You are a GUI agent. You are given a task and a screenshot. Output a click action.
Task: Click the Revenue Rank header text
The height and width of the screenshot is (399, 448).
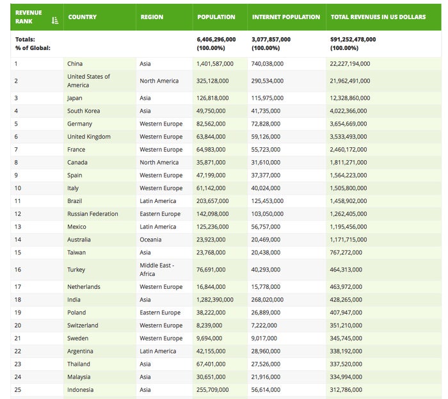28,17
